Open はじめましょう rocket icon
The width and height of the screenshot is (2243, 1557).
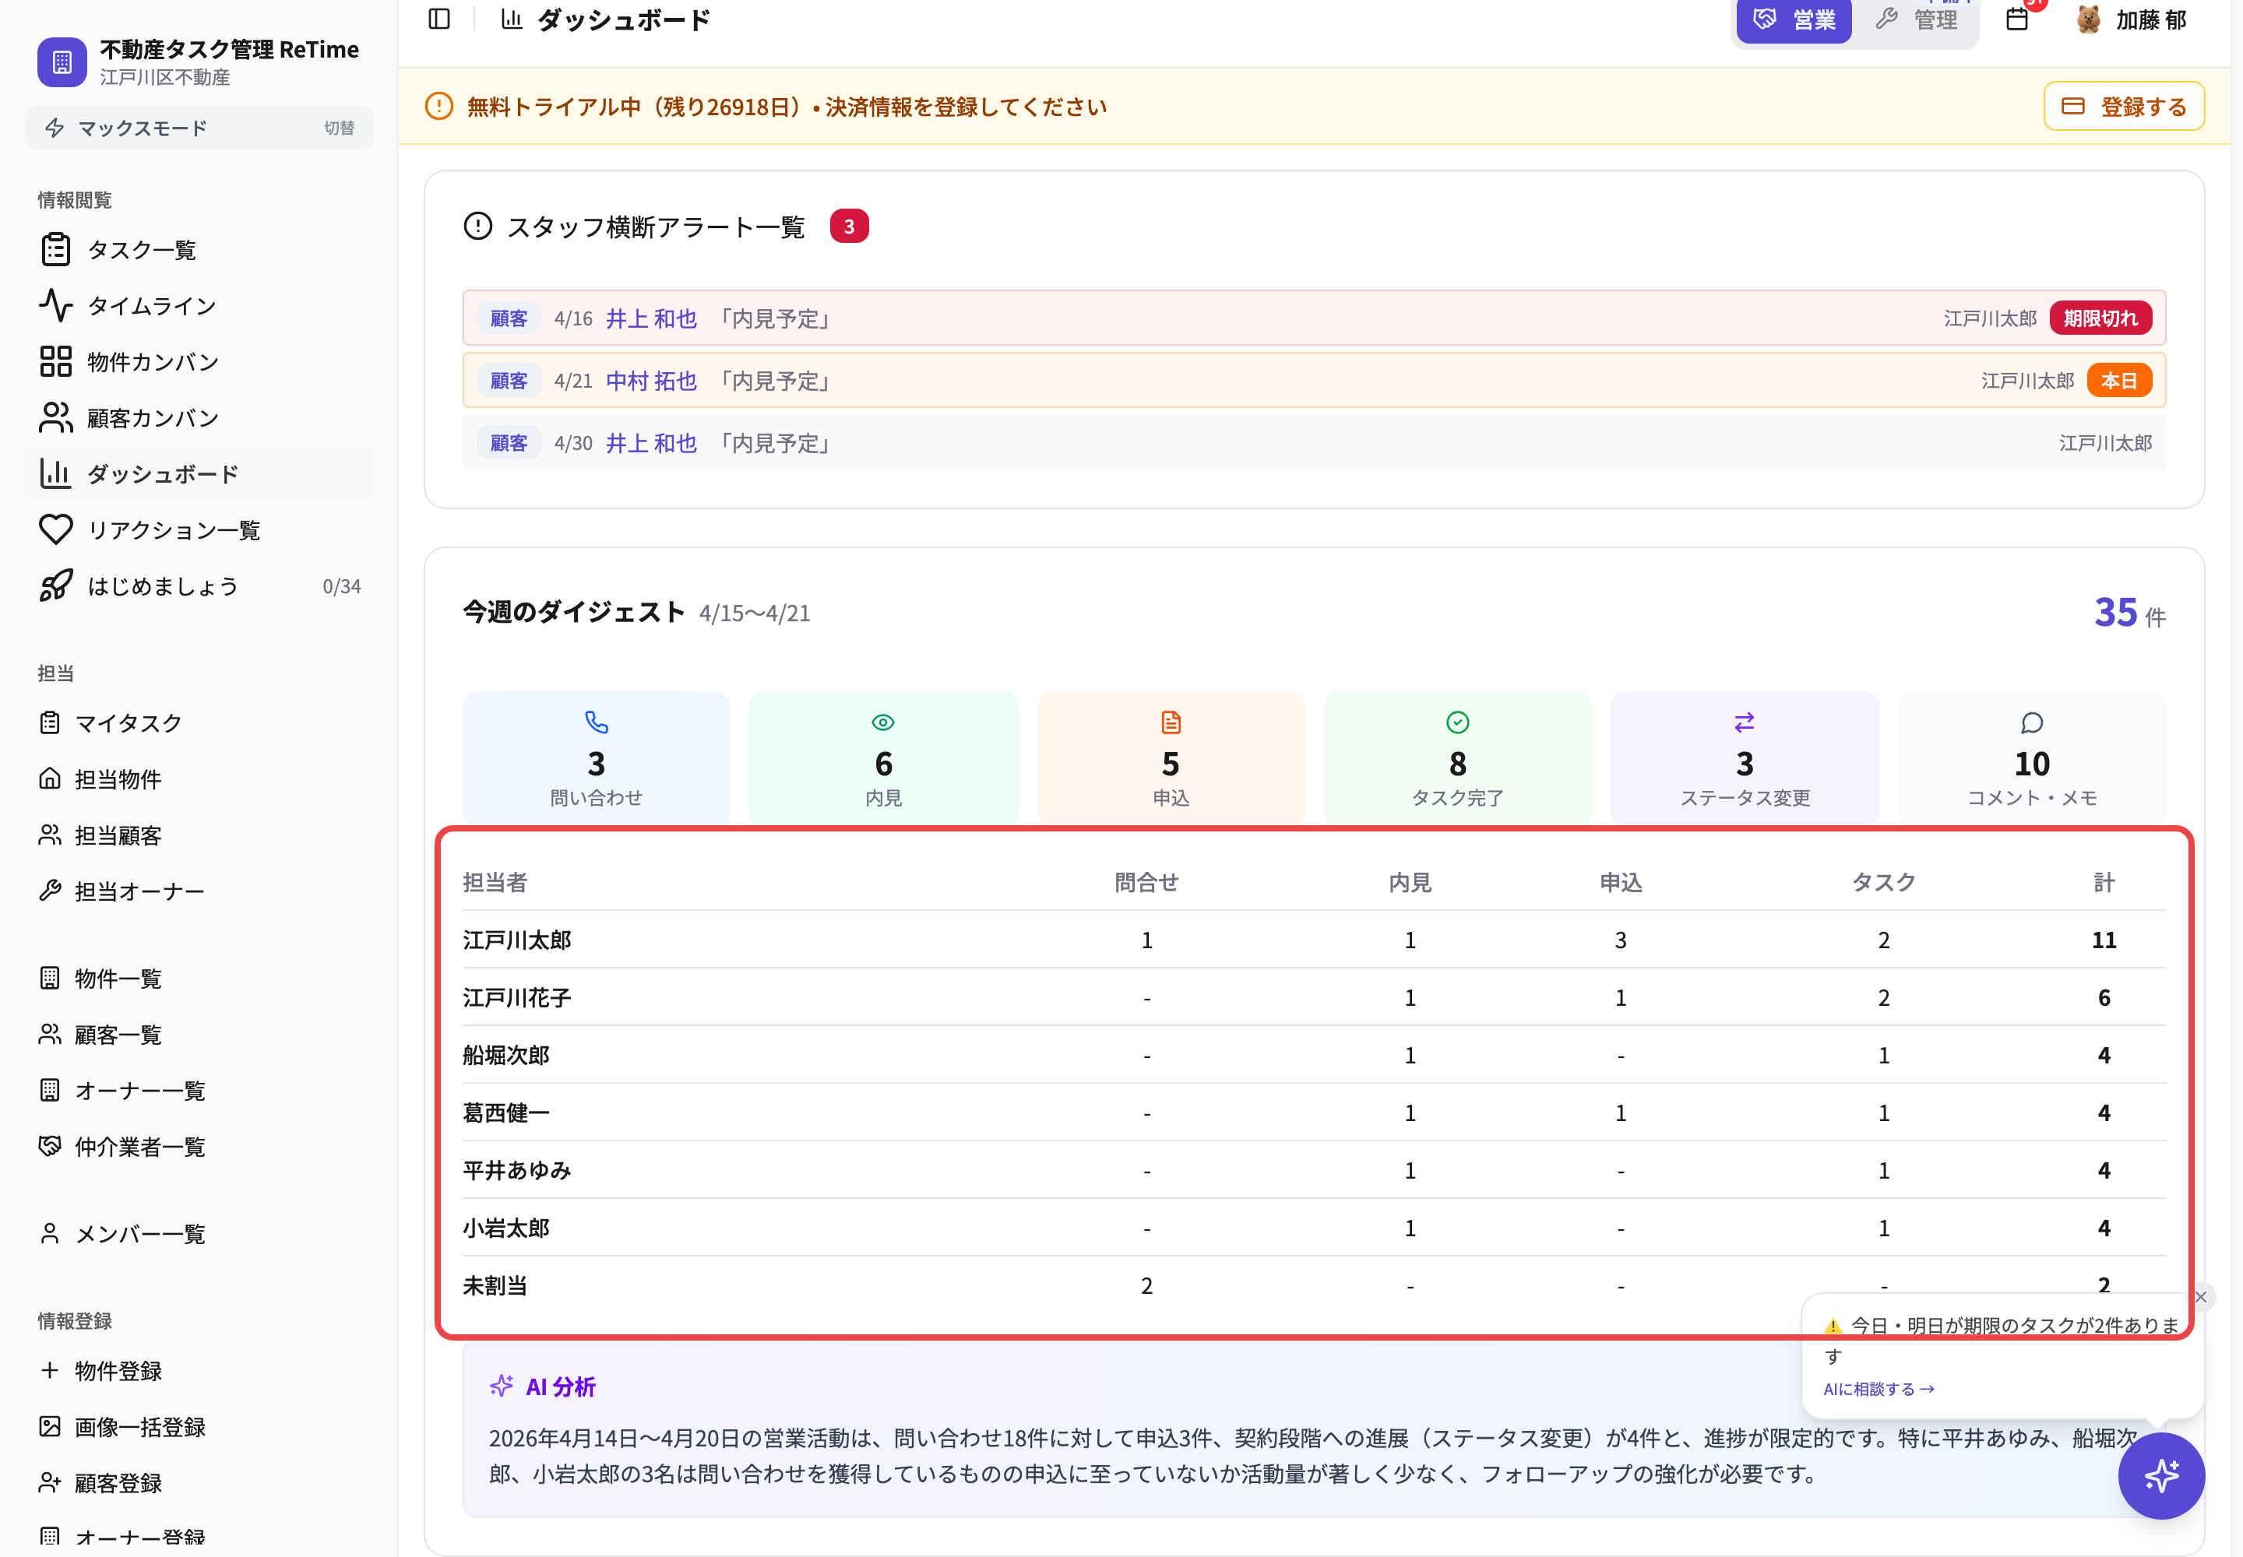point(55,585)
